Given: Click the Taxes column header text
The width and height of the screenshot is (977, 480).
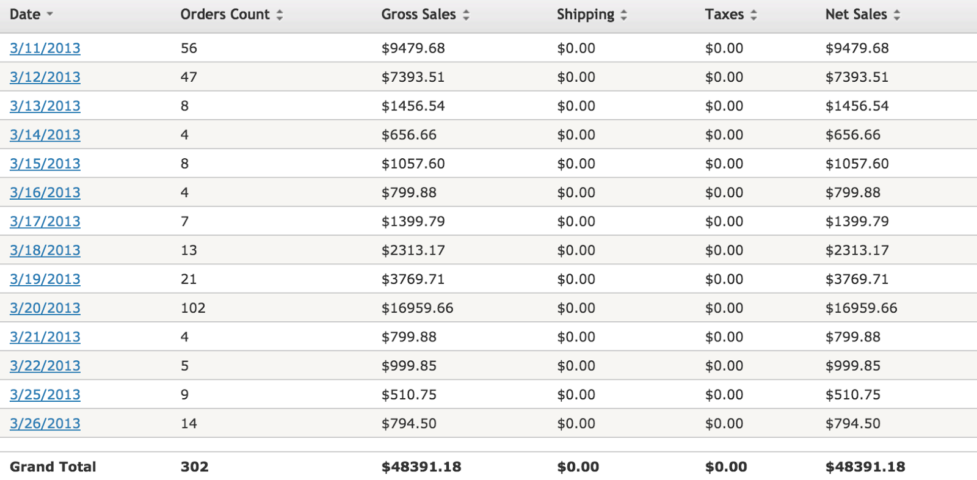Looking at the screenshot, I should point(724,15).
